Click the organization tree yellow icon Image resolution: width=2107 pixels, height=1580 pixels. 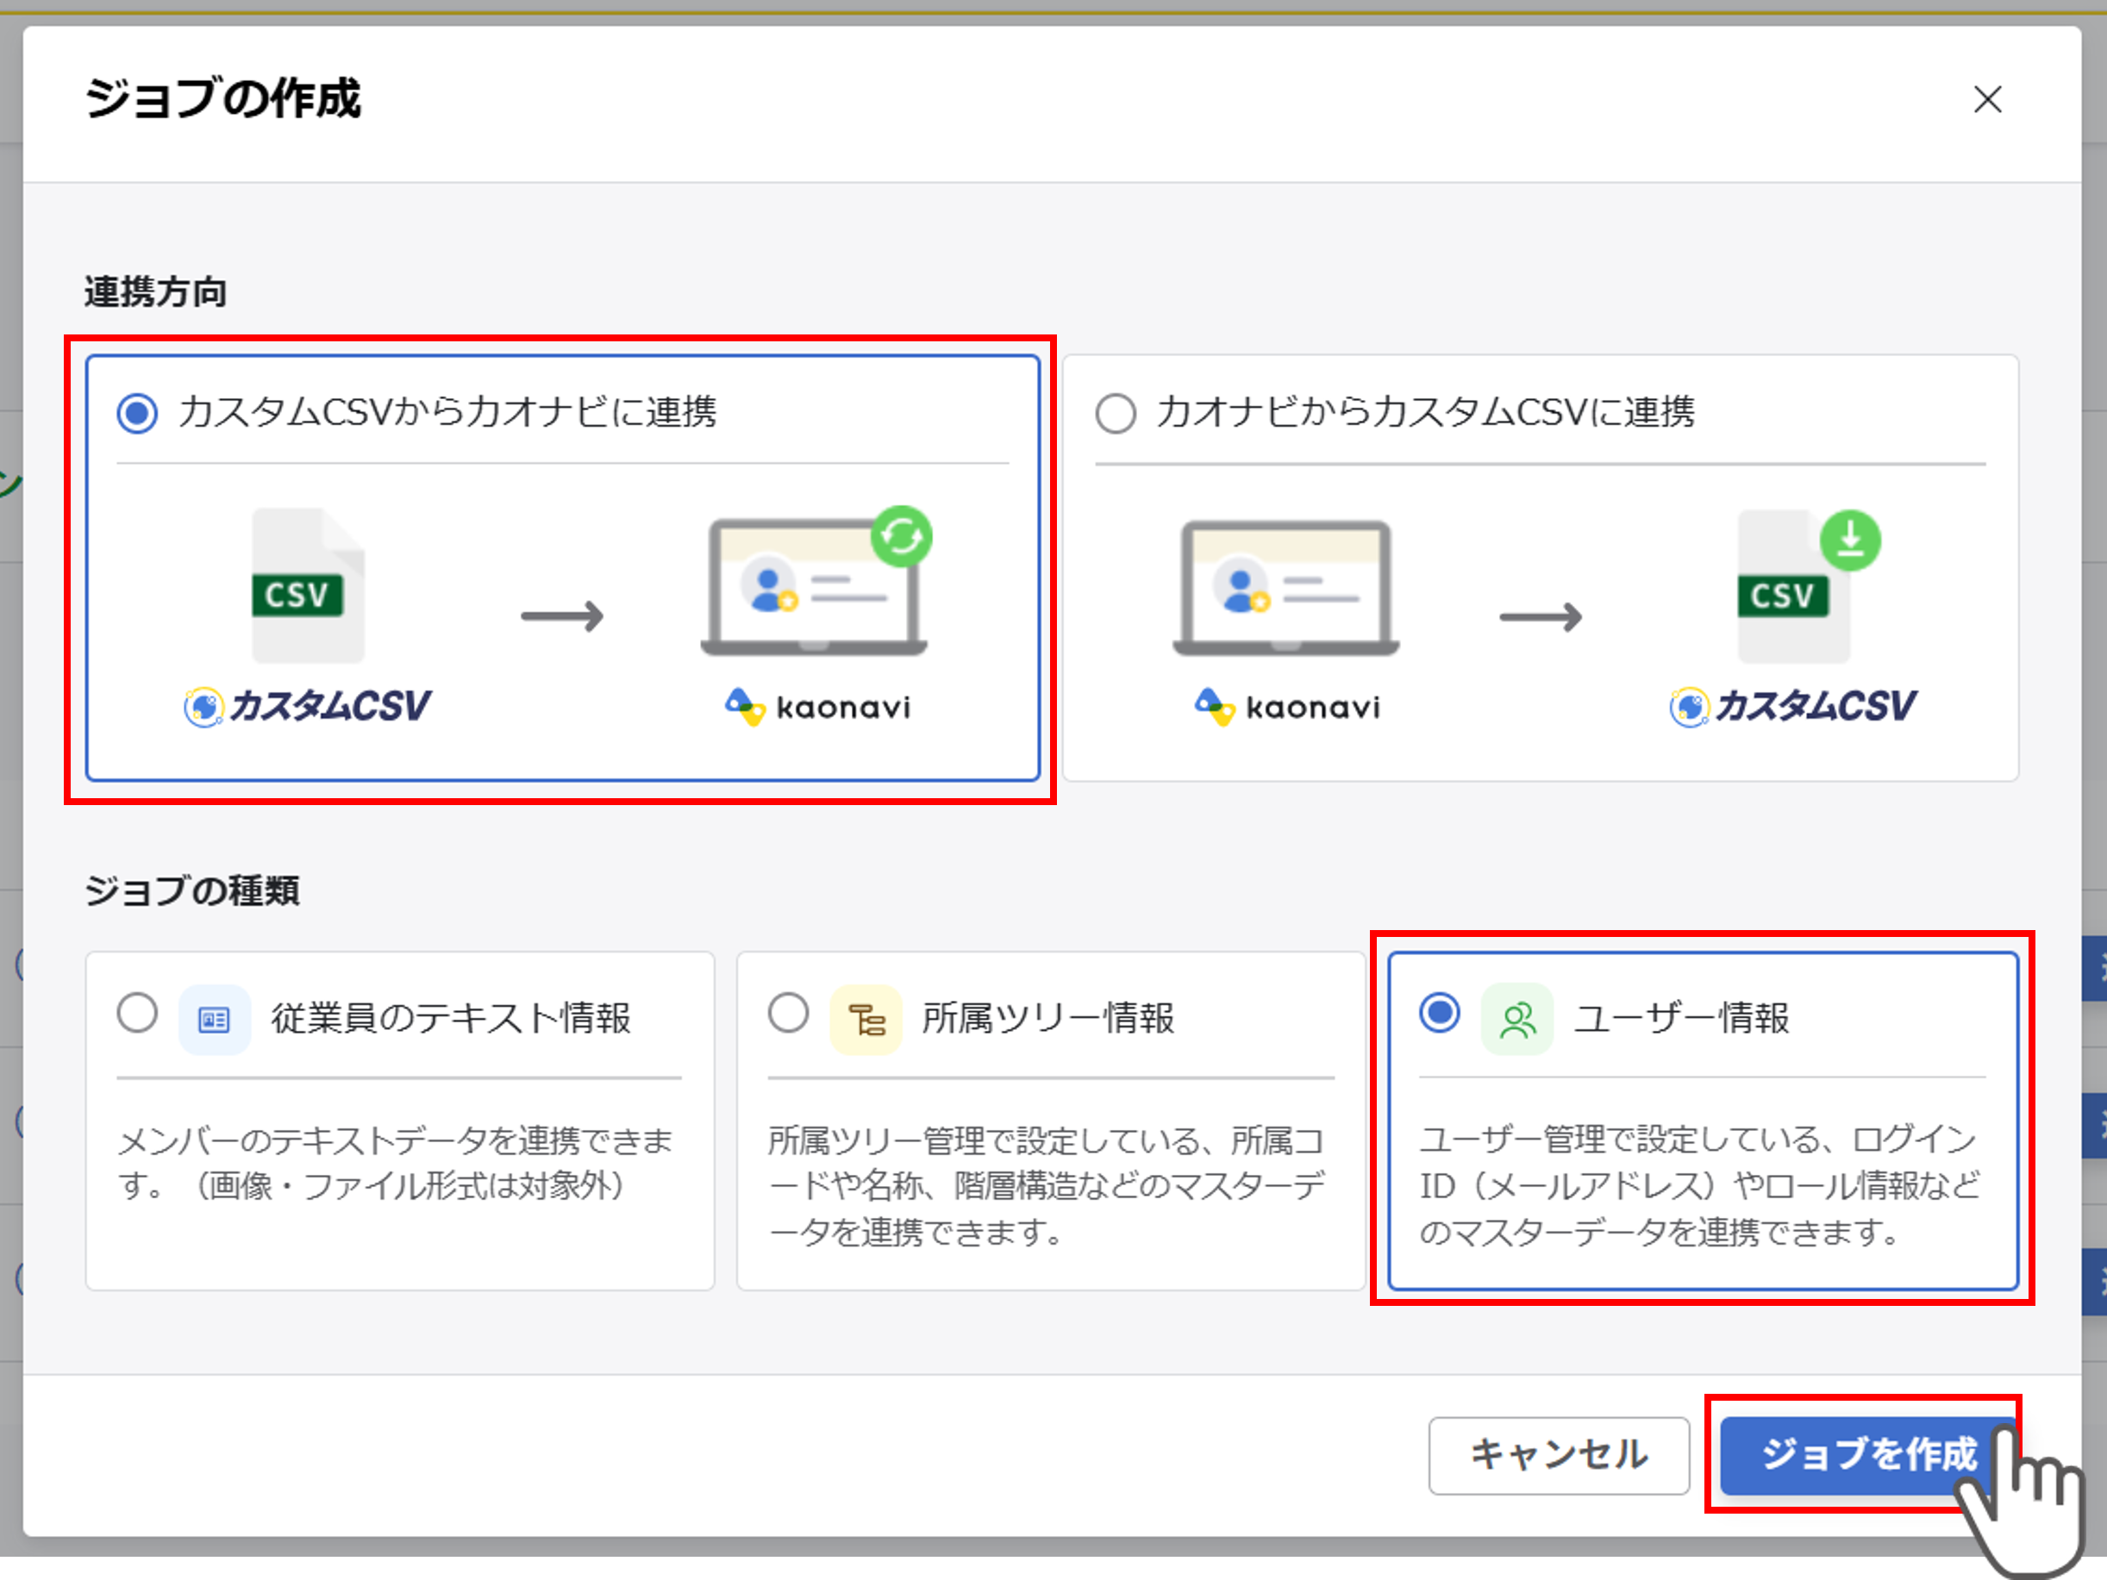[x=866, y=1020]
